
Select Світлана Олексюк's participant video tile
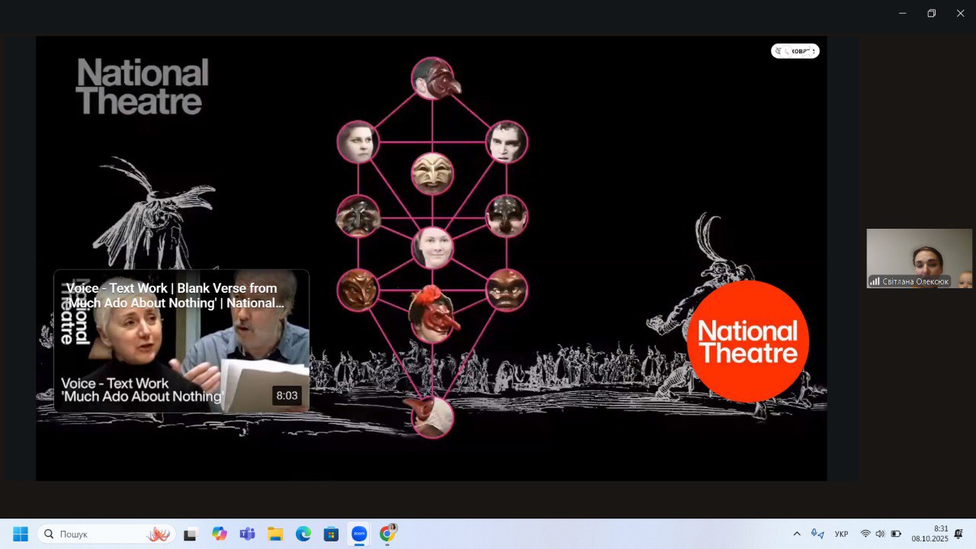pyautogui.click(x=919, y=258)
